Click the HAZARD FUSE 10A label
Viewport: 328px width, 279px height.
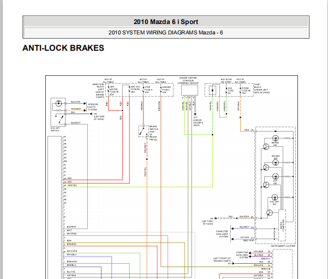pyautogui.click(x=166, y=90)
